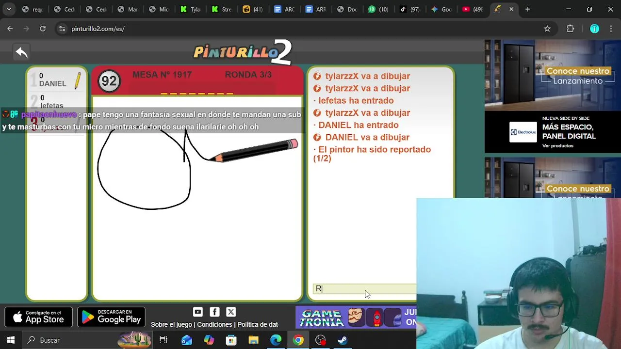The image size is (621, 349).
Task: Open Microsoft Store from the taskbar
Action: (231, 340)
